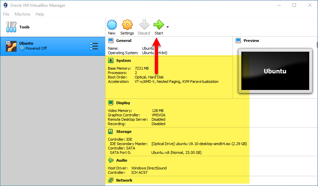This screenshot has width=318, height=186.
Task: Click the Host Driver Windows DirectSound value
Action: pos(149,168)
